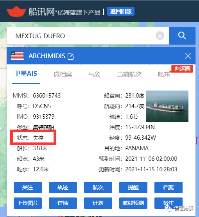Click the 轨迹 button
This screenshot has width=199, height=217.
click(x=63, y=187)
